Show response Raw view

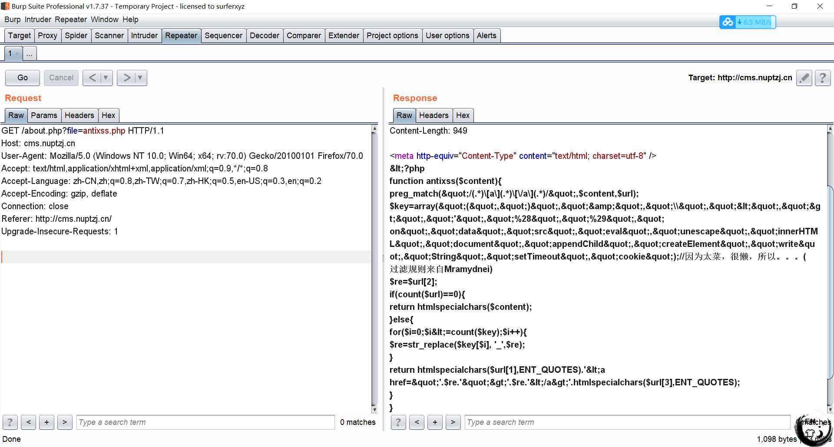404,115
